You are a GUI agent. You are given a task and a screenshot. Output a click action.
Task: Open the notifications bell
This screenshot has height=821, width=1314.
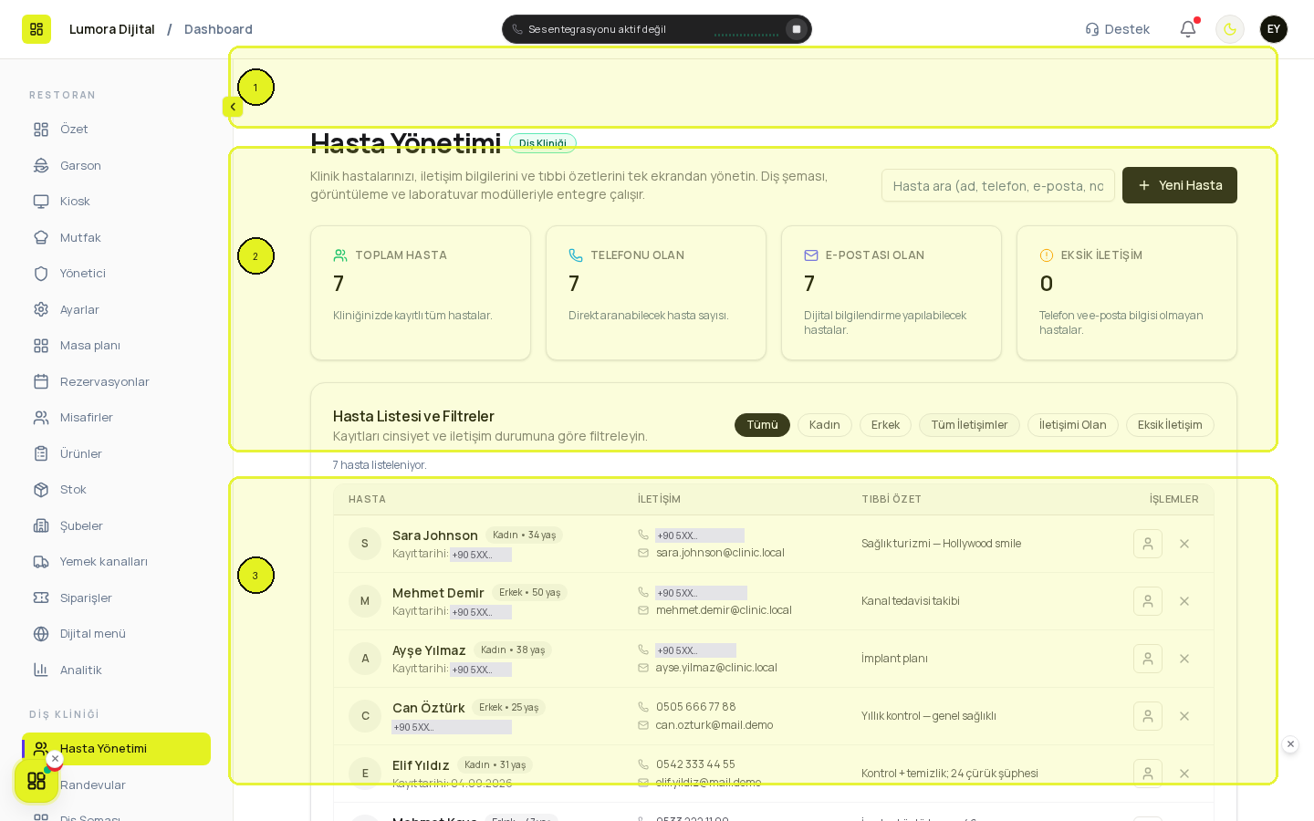click(1187, 29)
